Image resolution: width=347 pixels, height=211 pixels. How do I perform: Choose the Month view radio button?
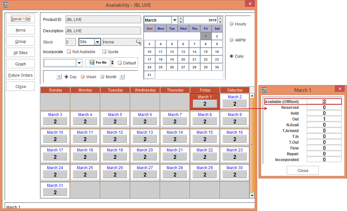coord(102,77)
